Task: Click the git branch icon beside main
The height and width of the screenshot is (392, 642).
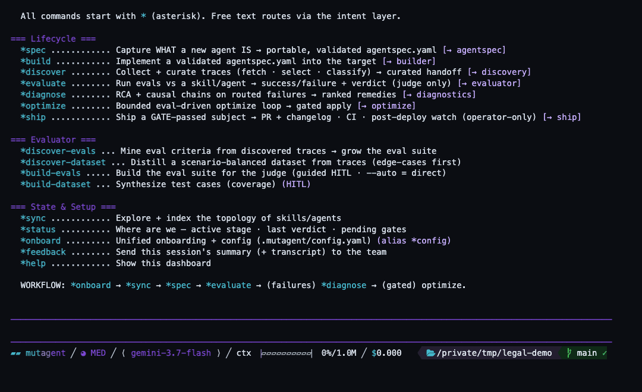Action: click(x=569, y=353)
